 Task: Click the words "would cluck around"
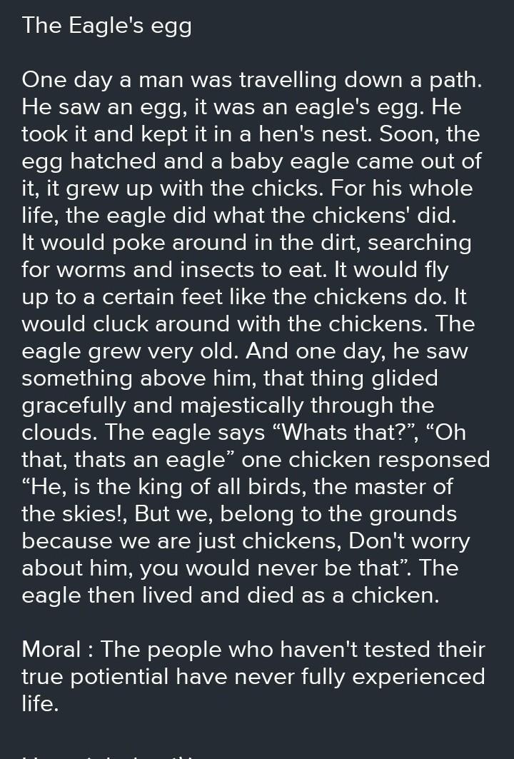tap(126, 324)
